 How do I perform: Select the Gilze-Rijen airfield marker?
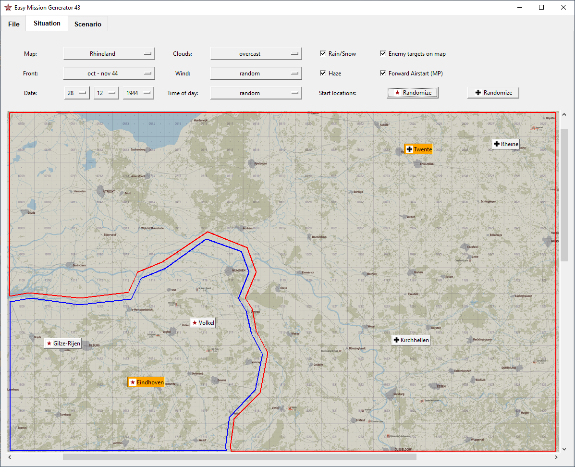(x=62, y=344)
